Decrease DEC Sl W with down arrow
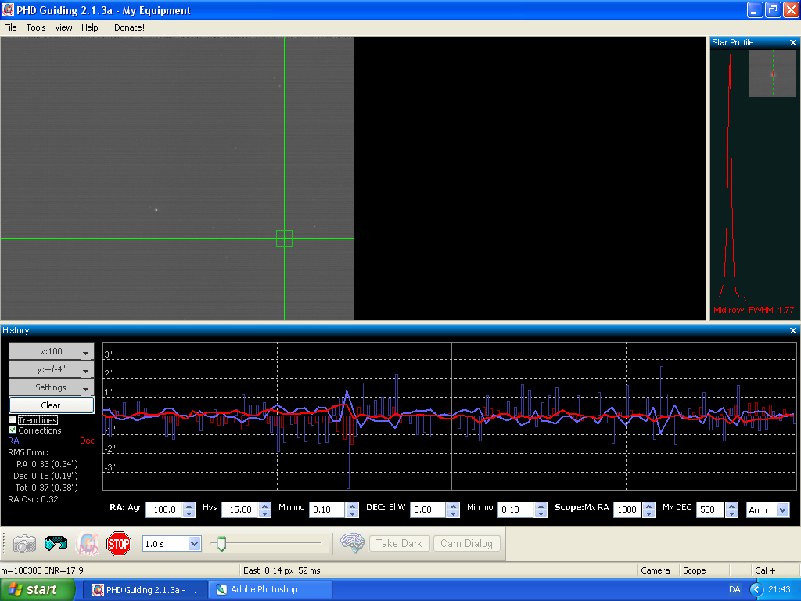The width and height of the screenshot is (801, 601). tap(453, 513)
